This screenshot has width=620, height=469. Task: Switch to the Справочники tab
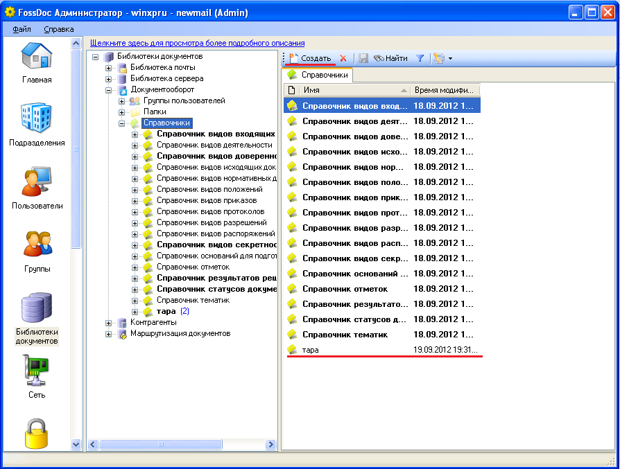318,75
